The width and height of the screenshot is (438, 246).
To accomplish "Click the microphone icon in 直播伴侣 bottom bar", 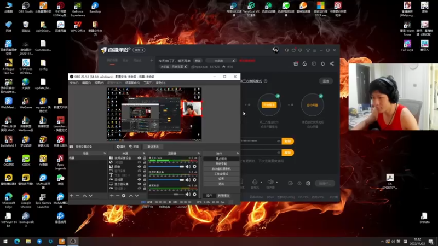I will pyautogui.click(x=255, y=182).
